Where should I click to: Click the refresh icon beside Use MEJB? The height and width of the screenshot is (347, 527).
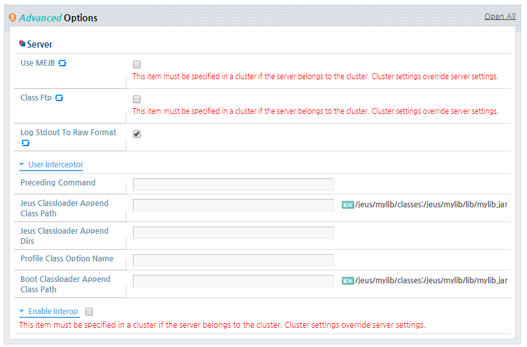pos(62,63)
